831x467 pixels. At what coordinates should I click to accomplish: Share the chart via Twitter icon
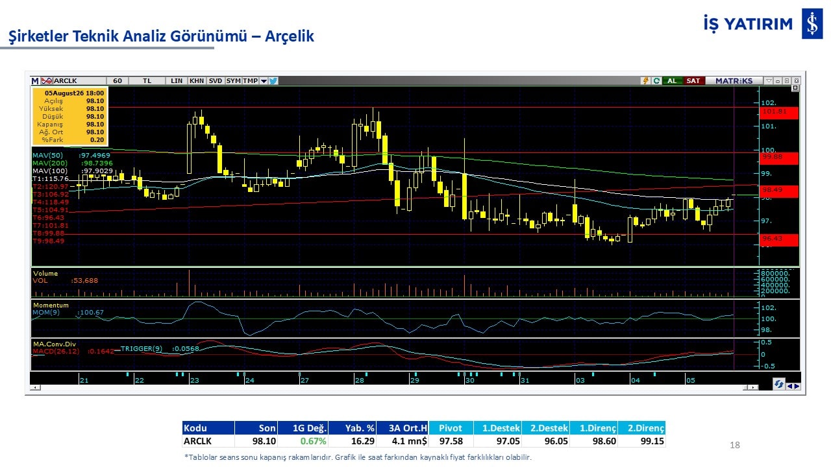(273, 81)
